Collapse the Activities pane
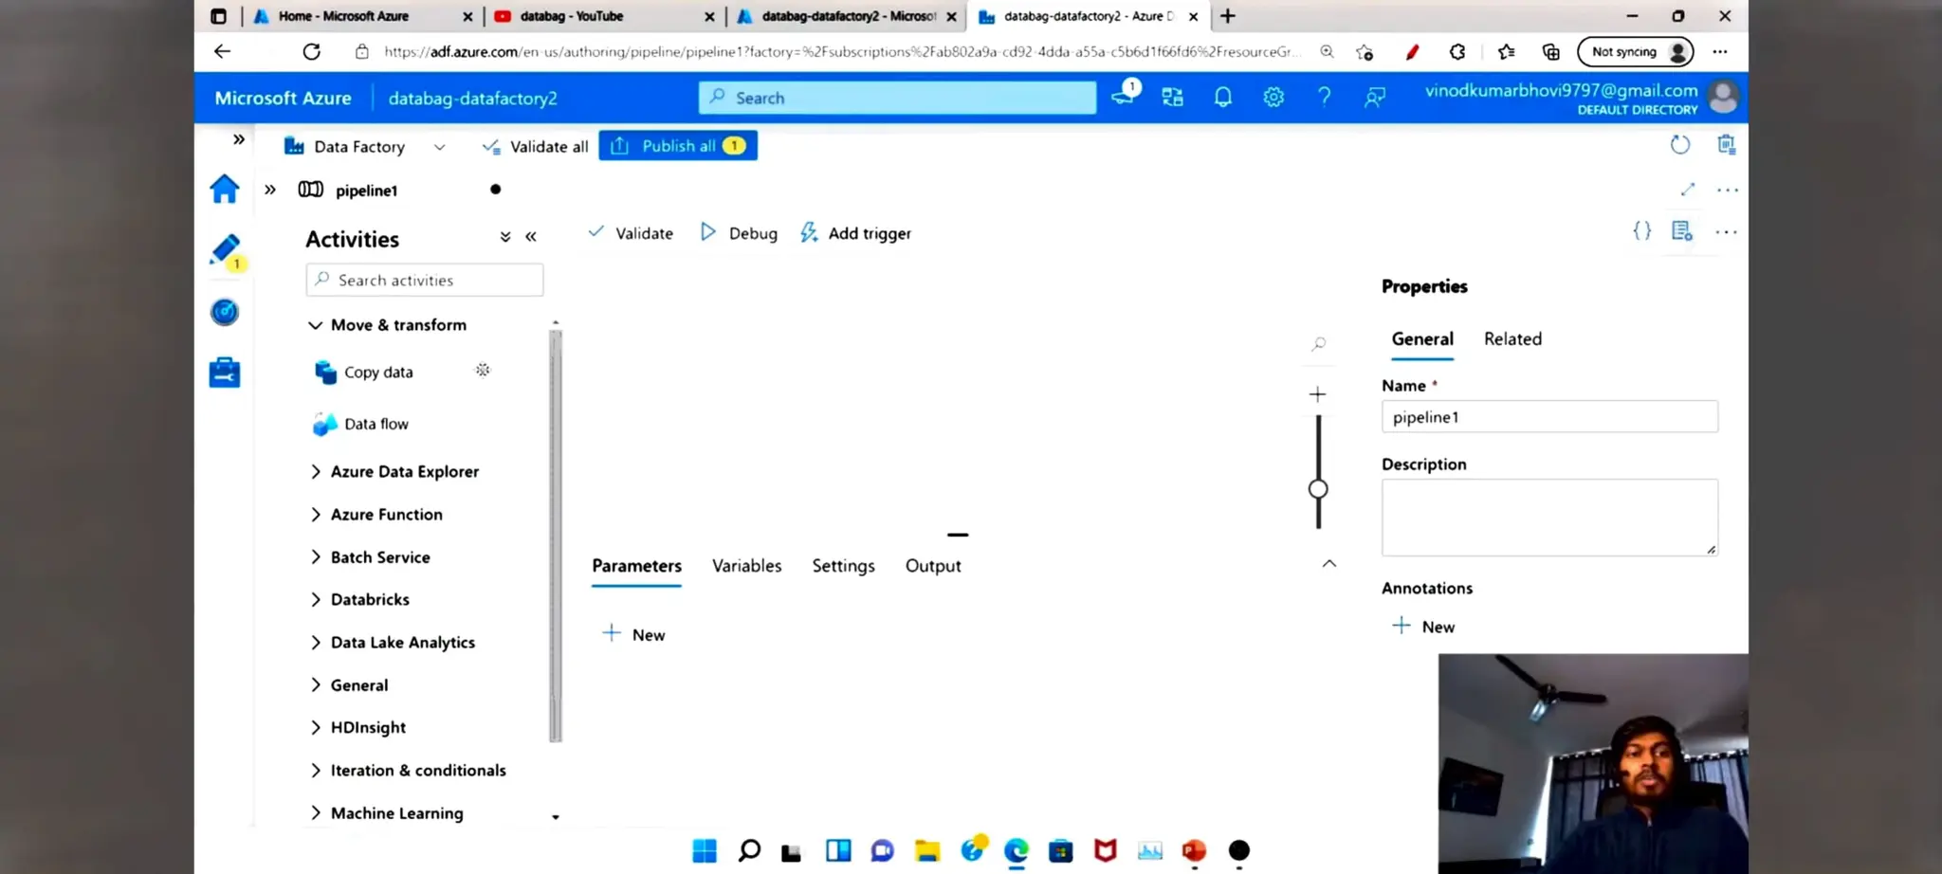 click(x=531, y=237)
